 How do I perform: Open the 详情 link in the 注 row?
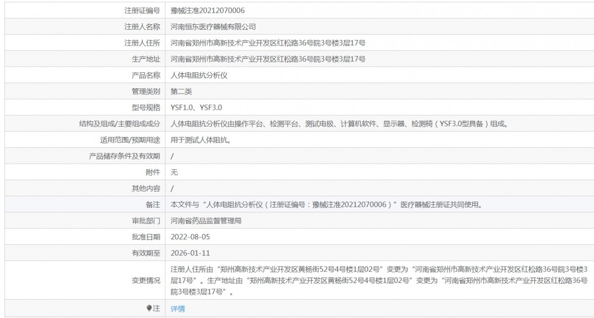pos(177,309)
